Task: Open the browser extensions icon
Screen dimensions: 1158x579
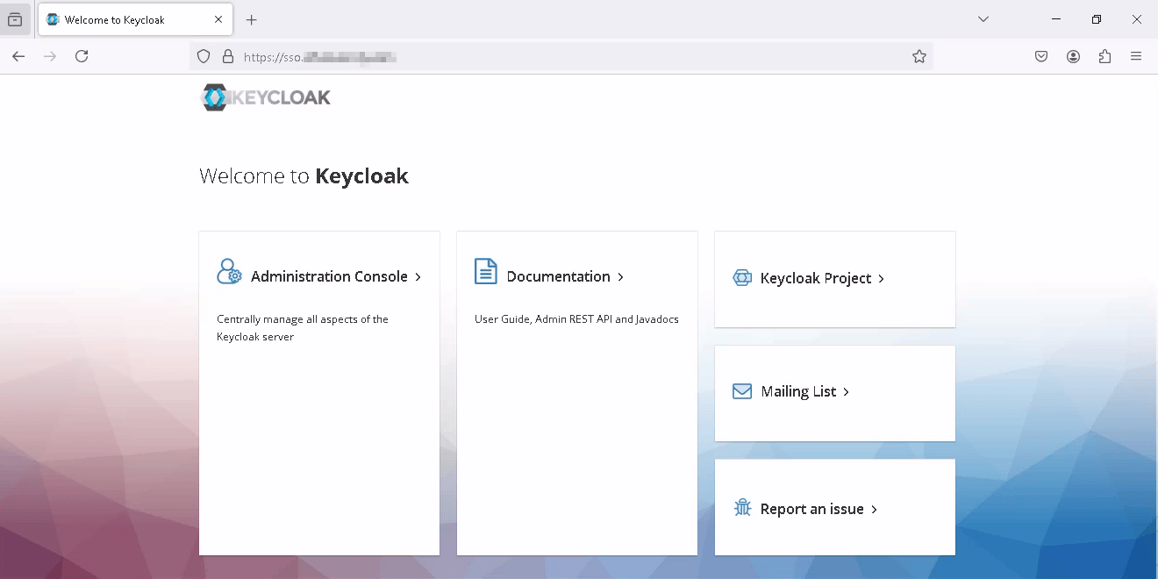Action: click(x=1104, y=55)
